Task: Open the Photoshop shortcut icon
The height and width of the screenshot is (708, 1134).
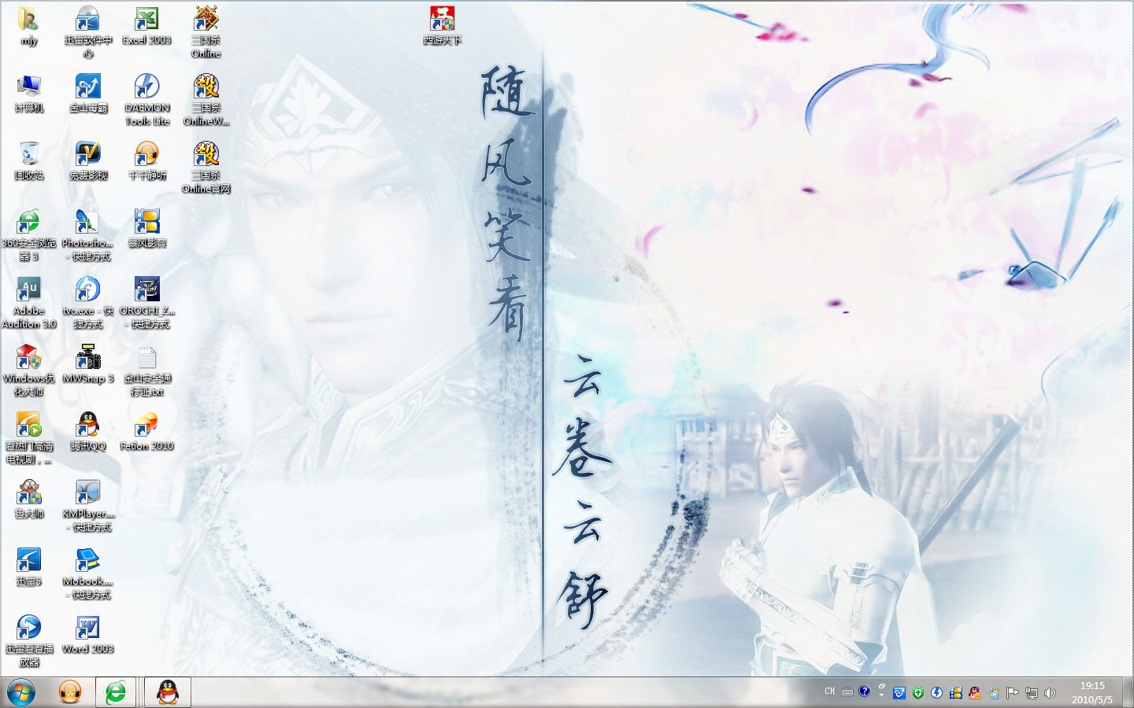Action: point(87,235)
